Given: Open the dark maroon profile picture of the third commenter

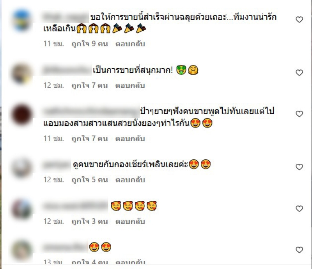Looking at the screenshot, I should (22, 115).
